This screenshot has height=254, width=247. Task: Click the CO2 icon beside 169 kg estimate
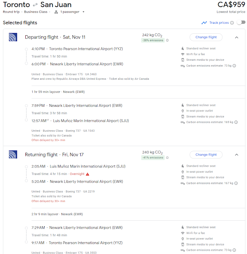coord(182,122)
